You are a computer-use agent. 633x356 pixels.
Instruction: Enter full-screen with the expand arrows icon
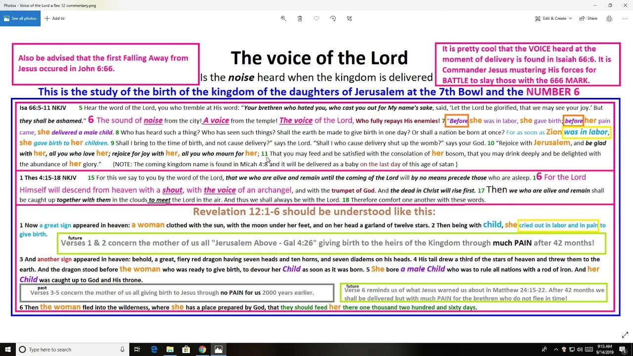[x=625, y=335]
